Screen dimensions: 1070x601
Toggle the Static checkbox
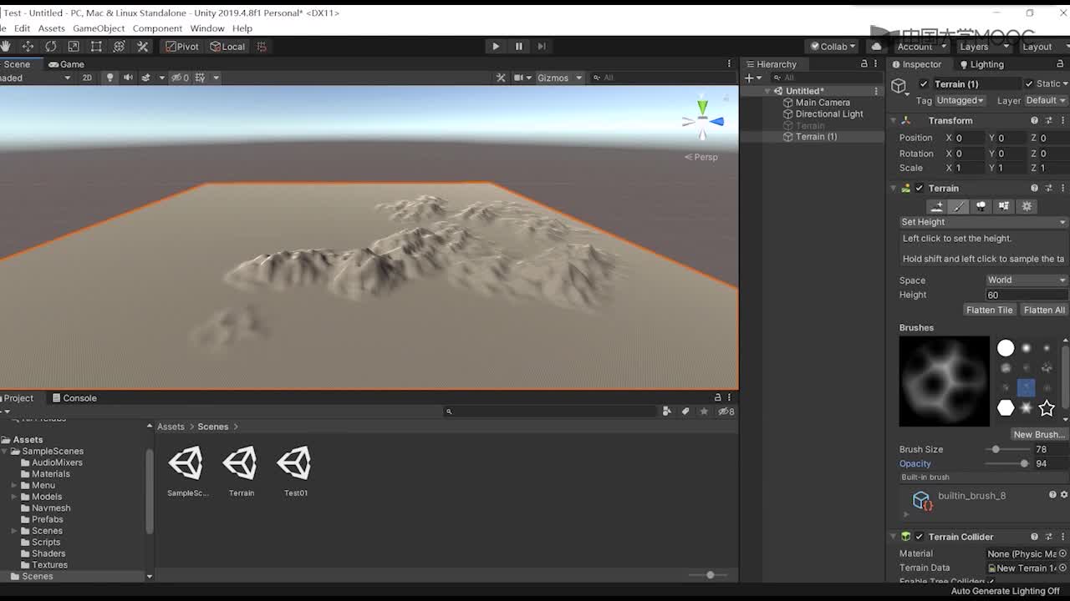coord(1028,84)
